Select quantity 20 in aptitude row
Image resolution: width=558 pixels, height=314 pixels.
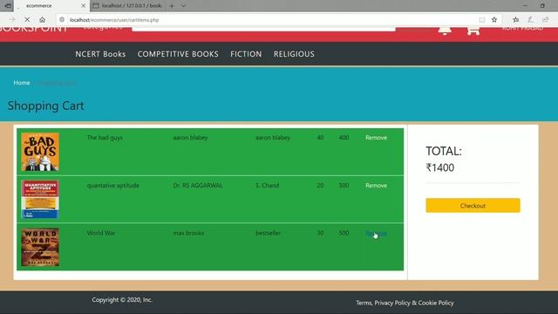(320, 186)
